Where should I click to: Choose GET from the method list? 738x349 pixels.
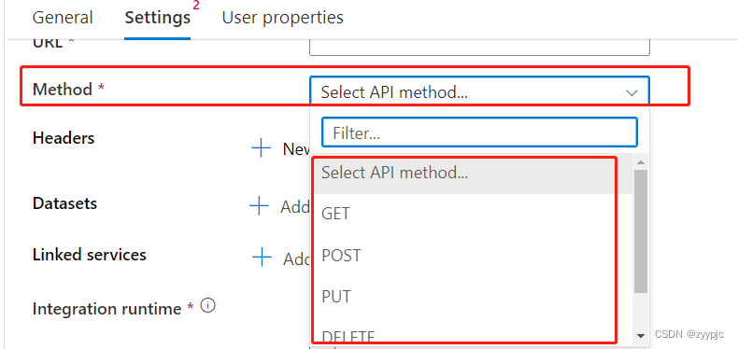[473, 214]
